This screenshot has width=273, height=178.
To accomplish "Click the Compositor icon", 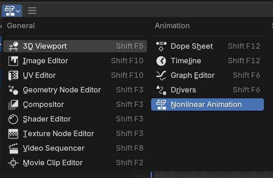I will pyautogui.click(x=13, y=105).
